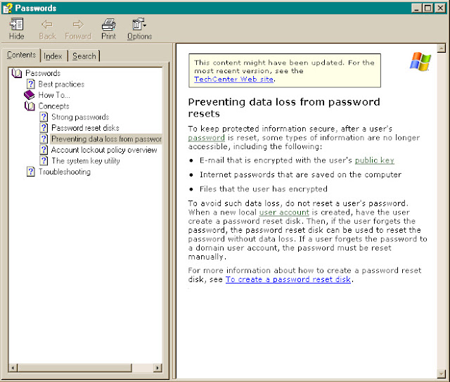Click the tree pane right scroll arrow
Viewport: 450px width, 382px height.
157,368
